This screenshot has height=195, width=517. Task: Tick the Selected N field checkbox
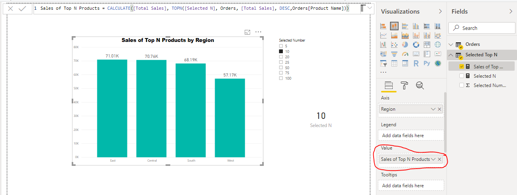pyautogui.click(x=462, y=76)
